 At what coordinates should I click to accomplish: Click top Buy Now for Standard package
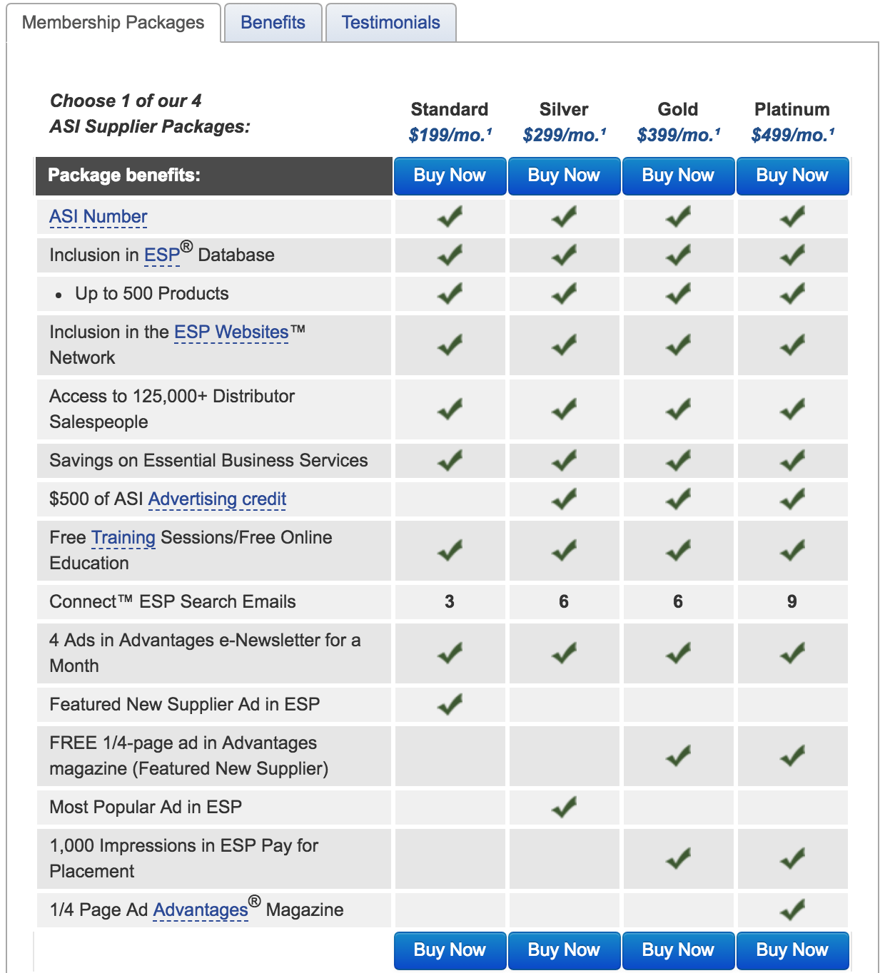point(450,175)
